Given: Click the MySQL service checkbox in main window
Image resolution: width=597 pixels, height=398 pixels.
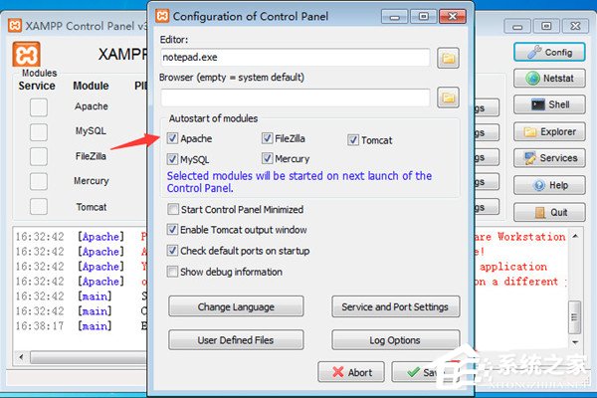Looking at the screenshot, I should pyautogui.click(x=39, y=131).
